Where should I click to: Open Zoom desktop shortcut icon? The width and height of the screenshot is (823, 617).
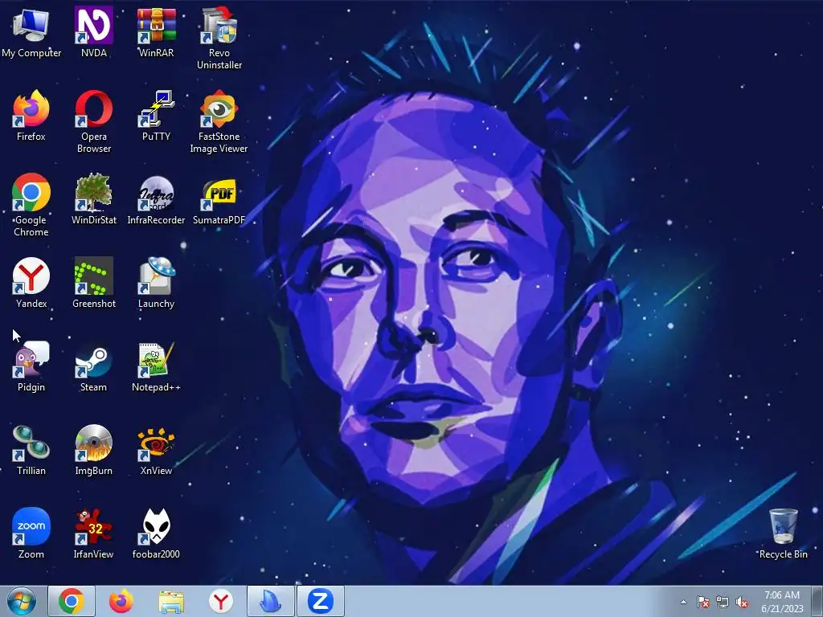(31, 533)
